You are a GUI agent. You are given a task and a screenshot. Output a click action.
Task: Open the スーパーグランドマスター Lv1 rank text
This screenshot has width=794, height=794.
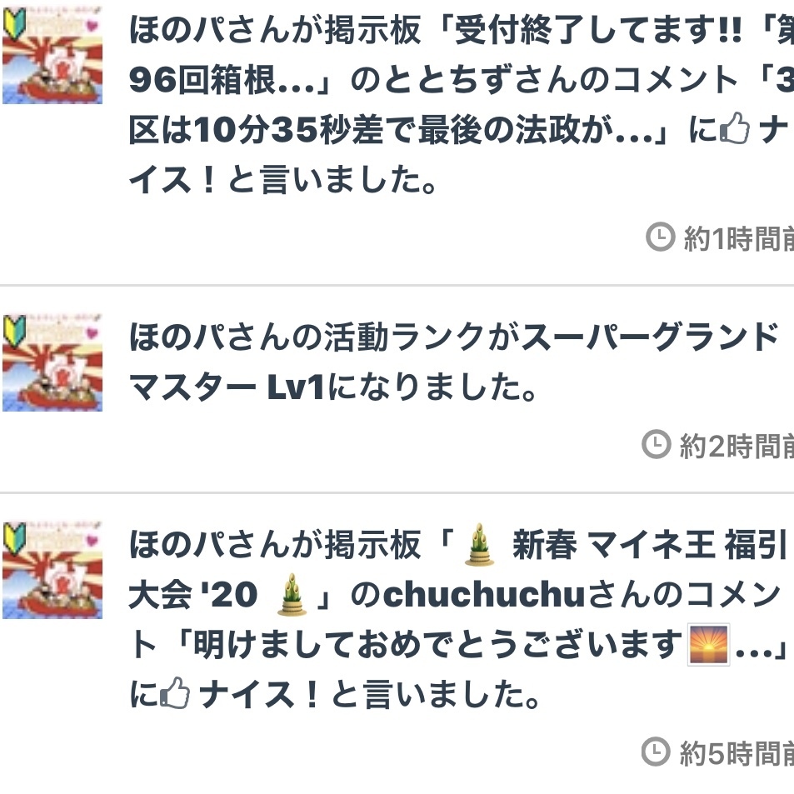tap(453, 362)
